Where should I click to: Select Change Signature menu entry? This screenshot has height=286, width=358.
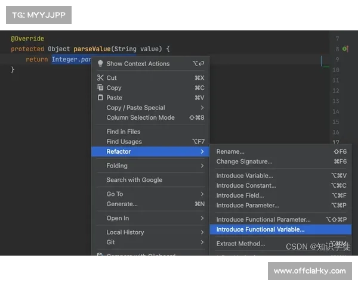(x=244, y=161)
